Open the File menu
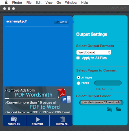Image resolution: width=129 pixels, height=131 pixels. coord(29,2)
